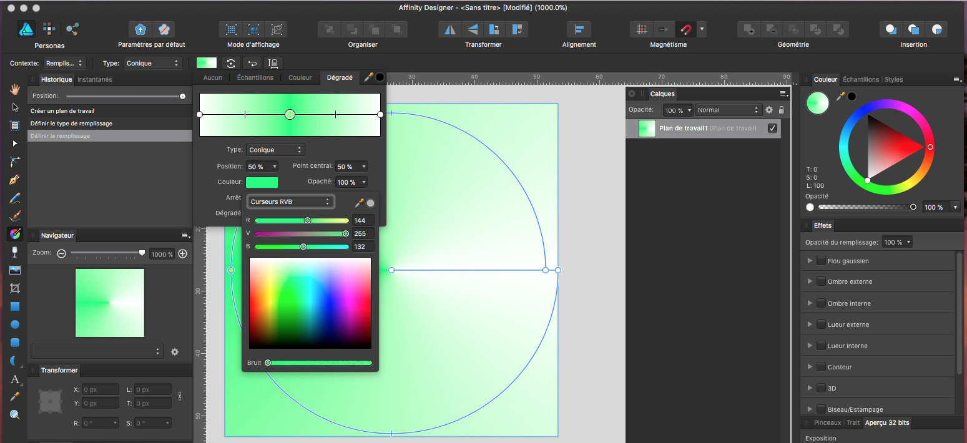Image resolution: width=967 pixels, height=443 pixels.
Task: Click the R red channel slider
Action: (302, 220)
